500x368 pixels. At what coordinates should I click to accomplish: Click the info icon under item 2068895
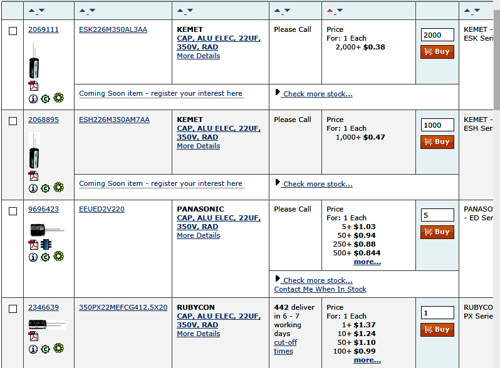click(33, 188)
